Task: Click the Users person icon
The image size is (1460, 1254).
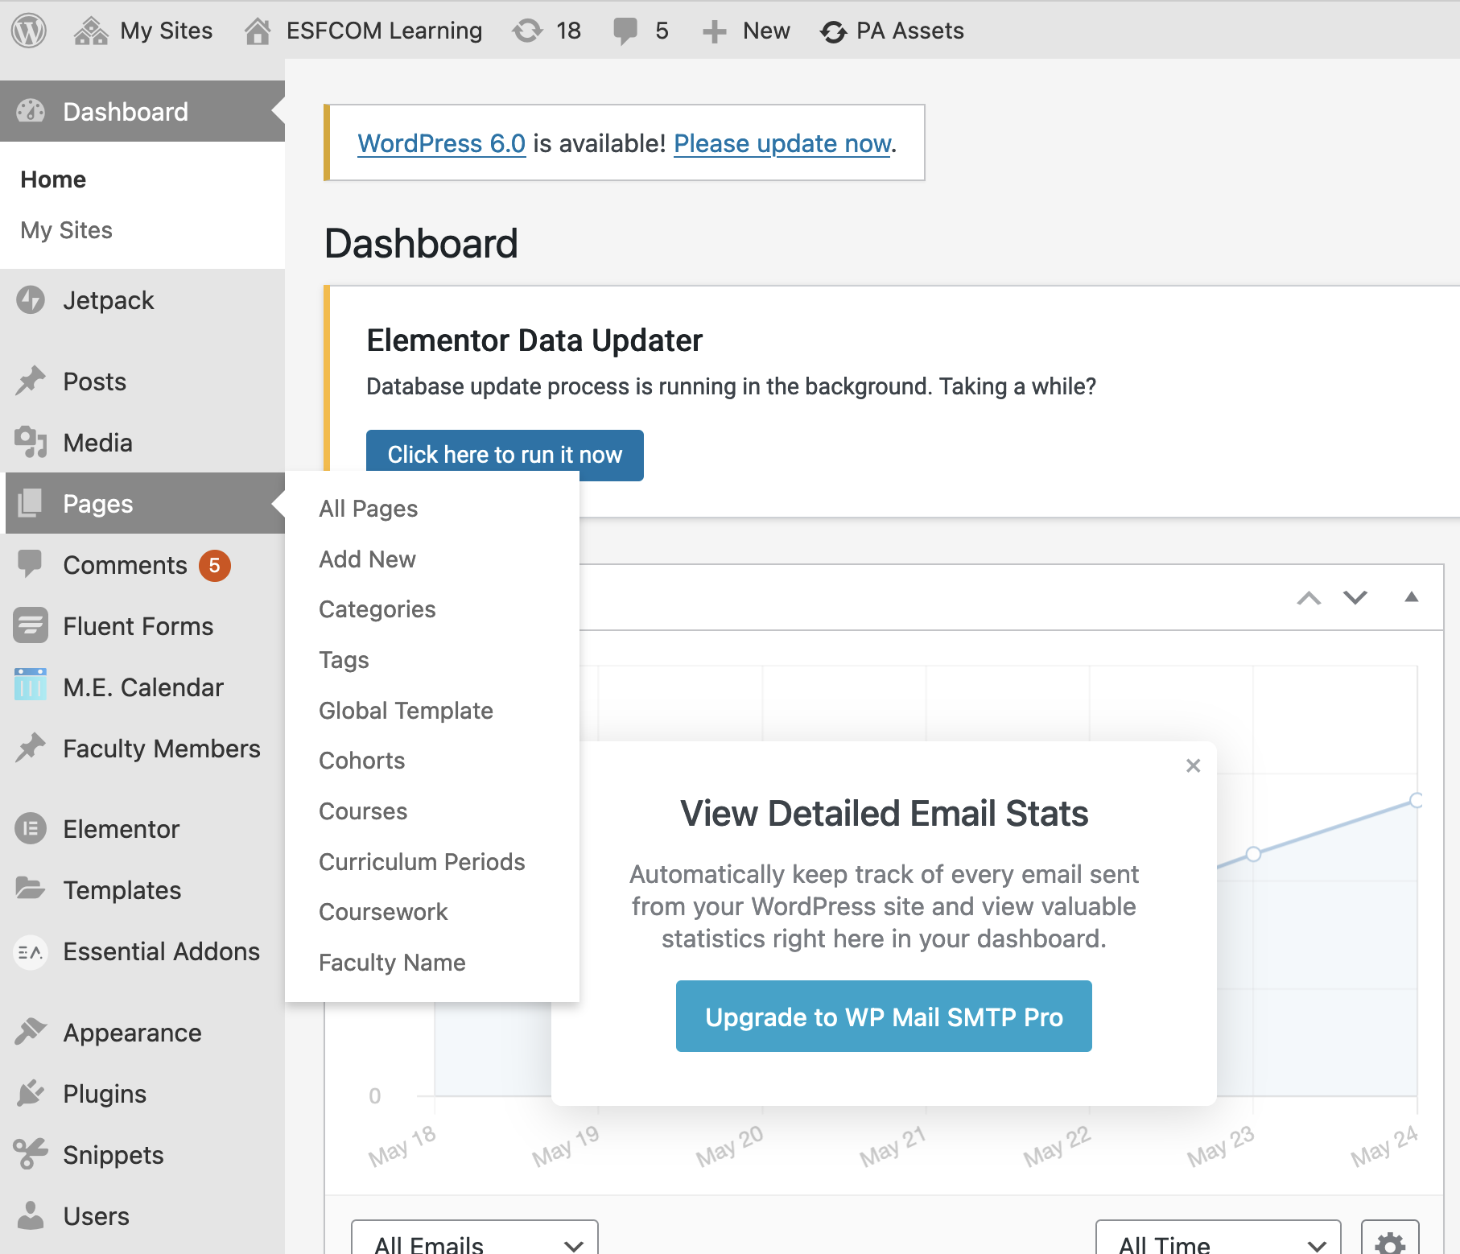Action: coord(31,1215)
